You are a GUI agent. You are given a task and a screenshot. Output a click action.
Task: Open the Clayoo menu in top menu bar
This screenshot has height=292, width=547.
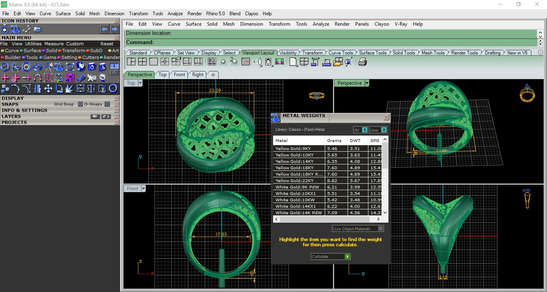pyautogui.click(x=251, y=13)
